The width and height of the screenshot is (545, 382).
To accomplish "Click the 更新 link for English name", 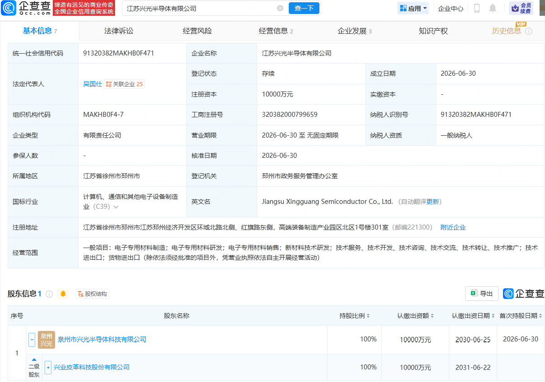I will [433, 202].
